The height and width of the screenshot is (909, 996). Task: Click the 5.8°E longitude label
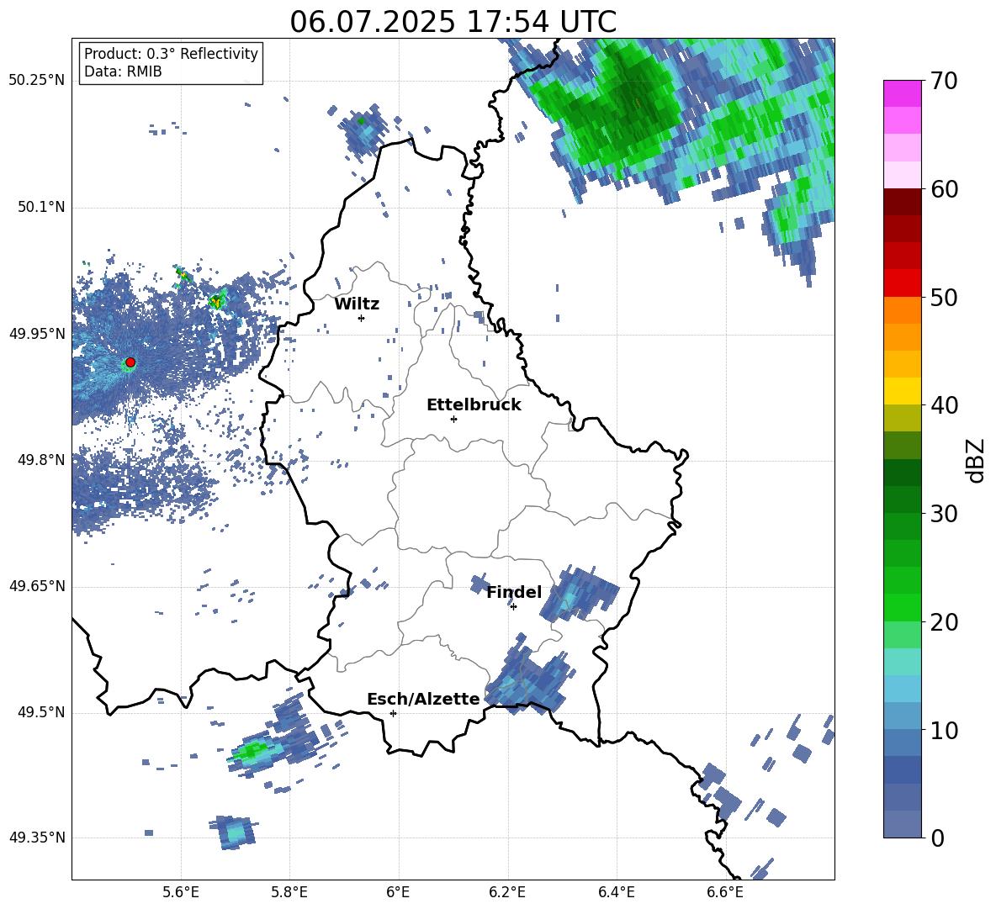[x=289, y=893]
